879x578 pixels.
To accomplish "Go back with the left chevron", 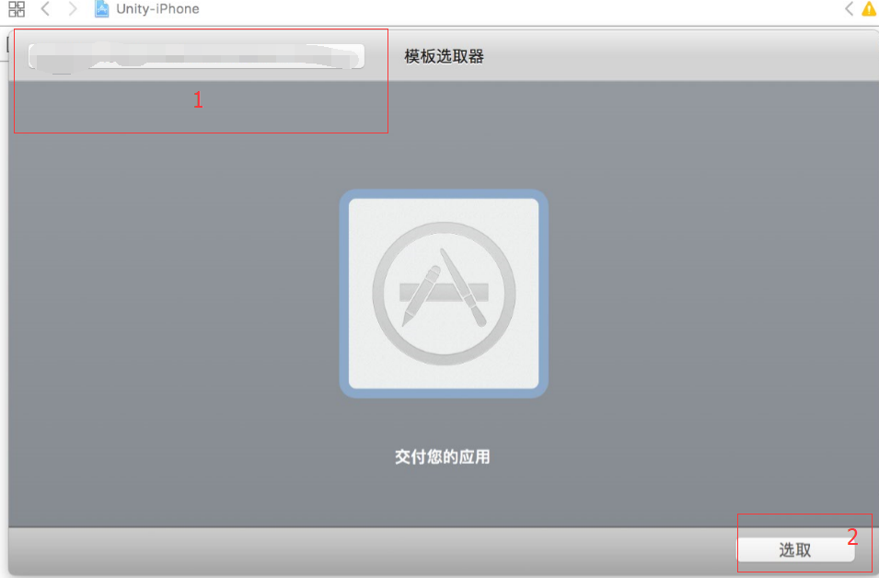I will point(45,9).
